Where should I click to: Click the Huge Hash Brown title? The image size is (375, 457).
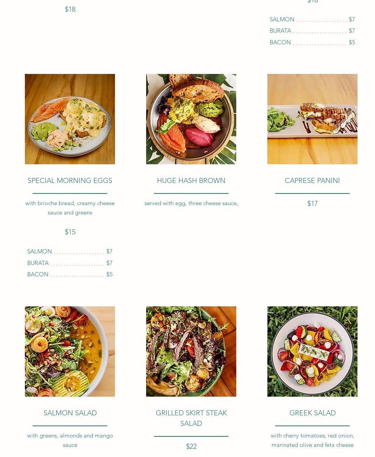[x=191, y=180]
